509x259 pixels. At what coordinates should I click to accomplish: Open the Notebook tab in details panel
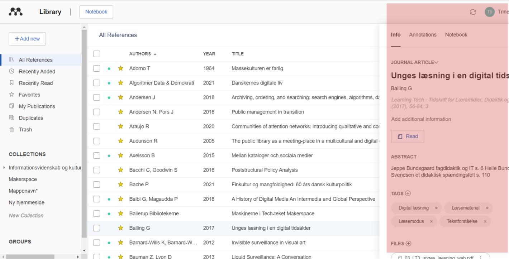(456, 35)
